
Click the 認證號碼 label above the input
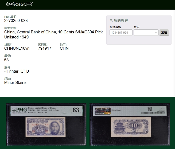point(115,27)
